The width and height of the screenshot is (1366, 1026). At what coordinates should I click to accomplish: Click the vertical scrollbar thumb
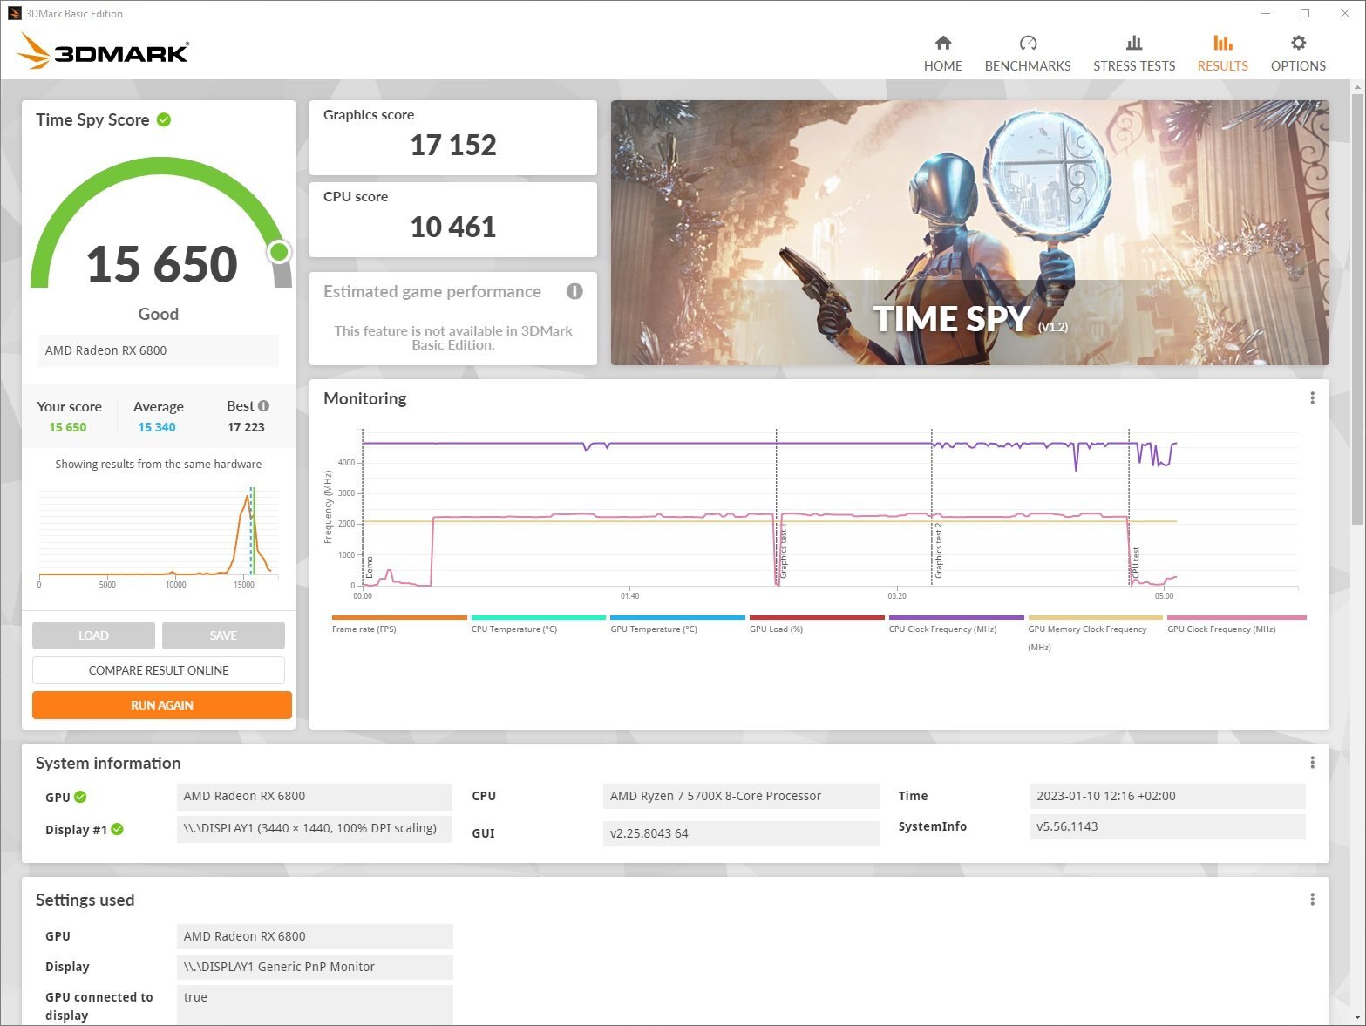coord(1357,309)
